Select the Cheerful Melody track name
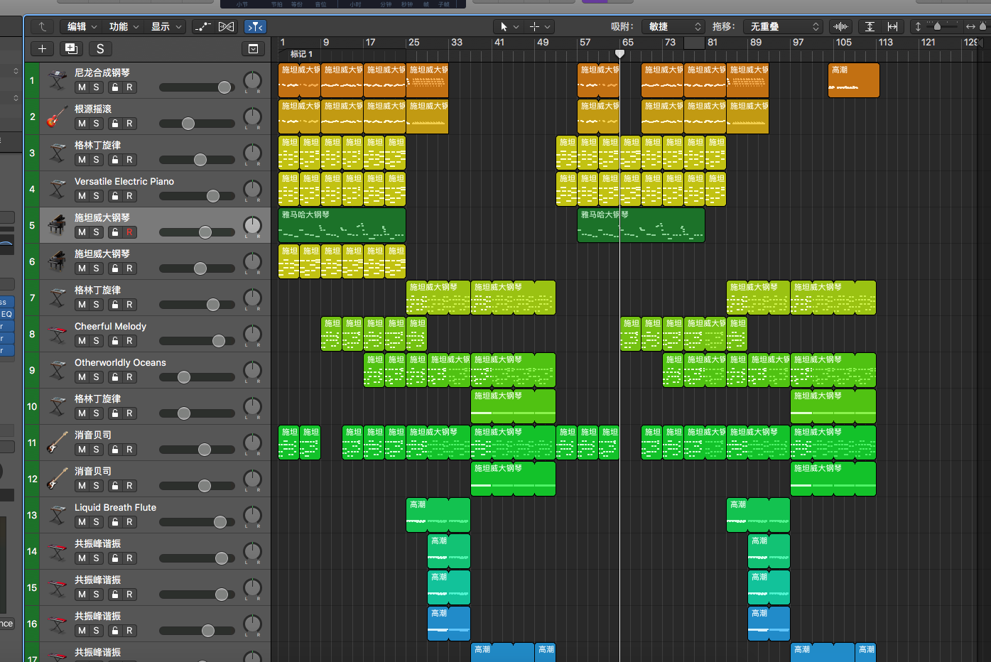This screenshot has width=991, height=662. 110,326
